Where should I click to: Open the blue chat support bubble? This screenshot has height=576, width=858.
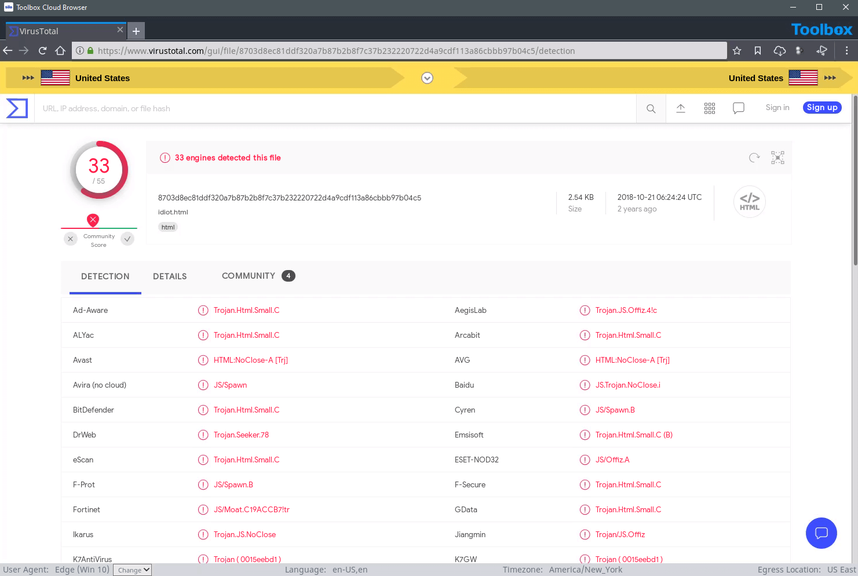[822, 533]
